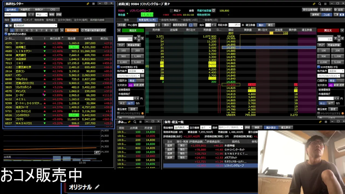Open the menu icon in the 武蔵(板) title bar
This screenshot has width=345, height=194.
pyautogui.click(x=326, y=4)
